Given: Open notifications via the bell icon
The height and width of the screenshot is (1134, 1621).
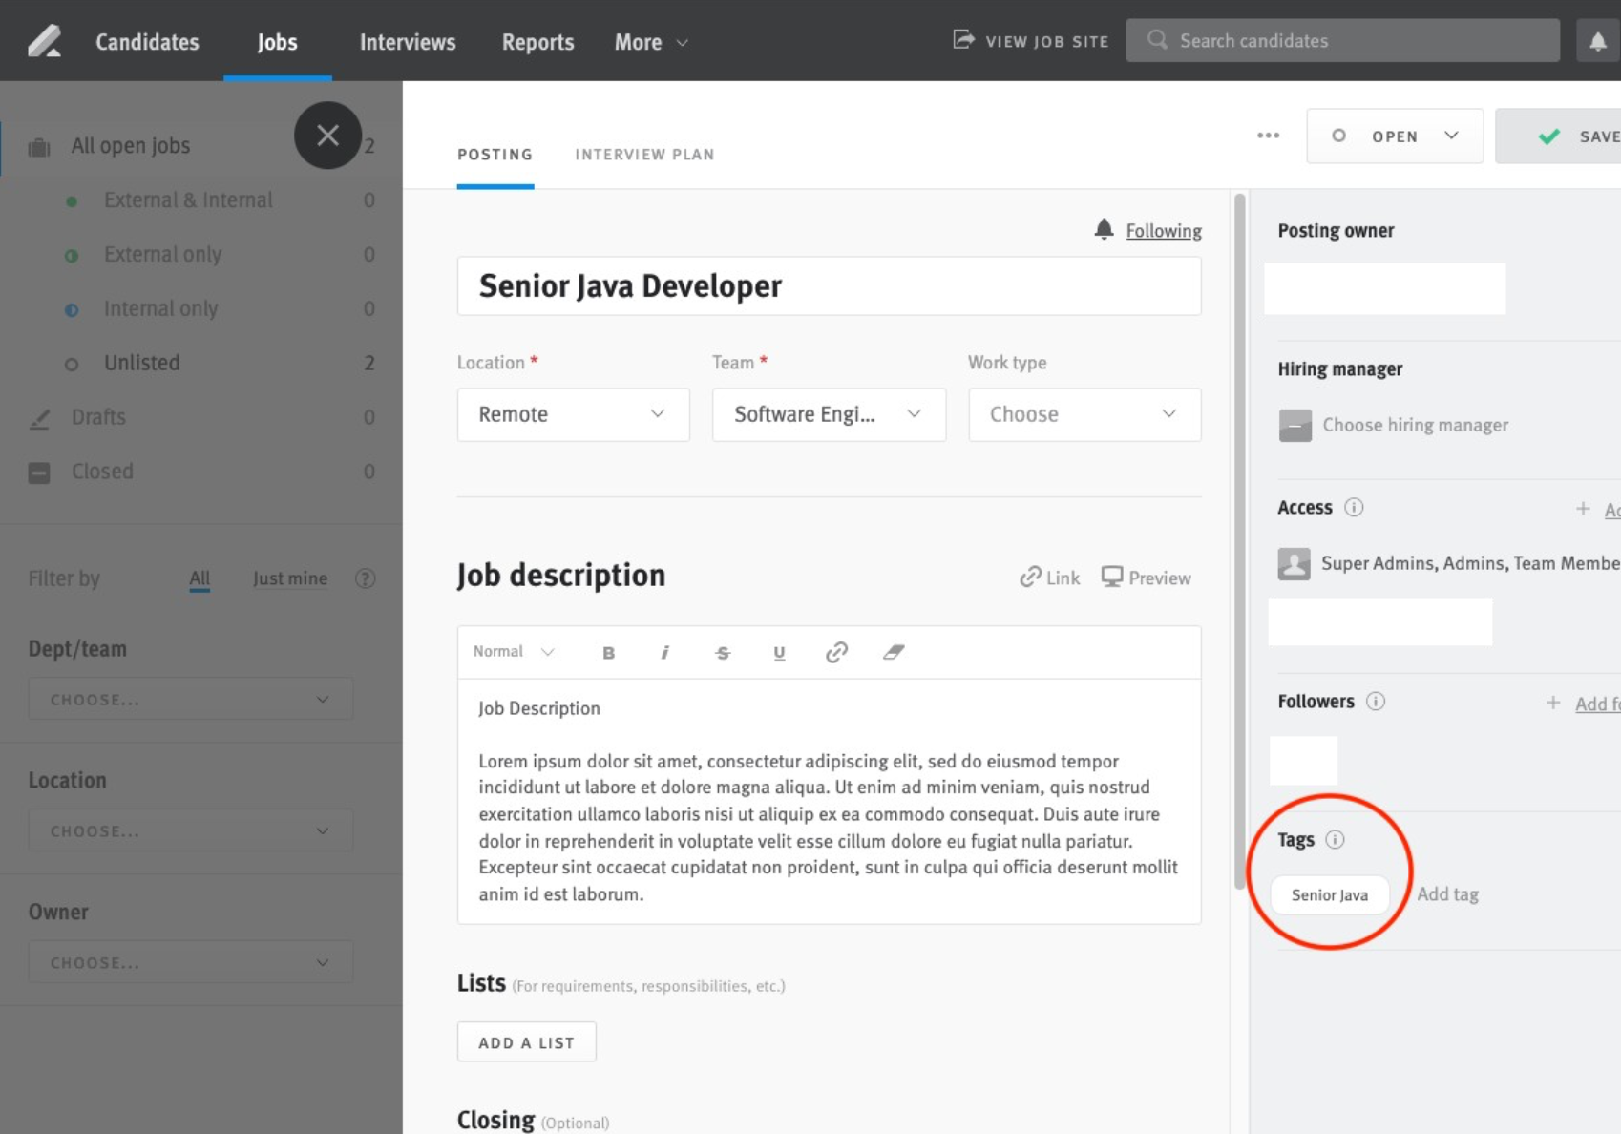Looking at the screenshot, I should (1597, 40).
